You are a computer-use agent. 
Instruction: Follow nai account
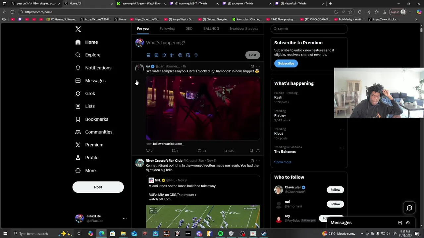pos(335,204)
